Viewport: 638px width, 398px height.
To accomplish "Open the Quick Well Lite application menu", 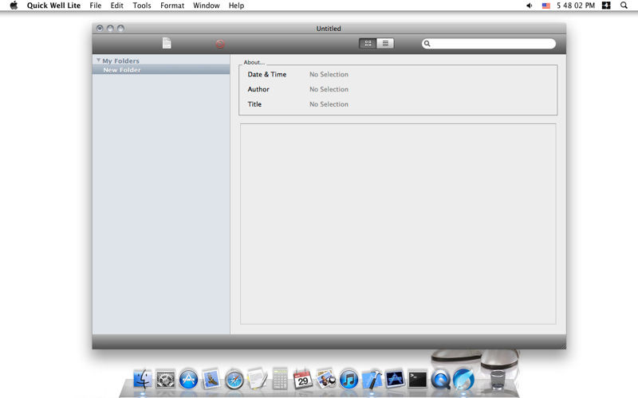I will coord(53,6).
